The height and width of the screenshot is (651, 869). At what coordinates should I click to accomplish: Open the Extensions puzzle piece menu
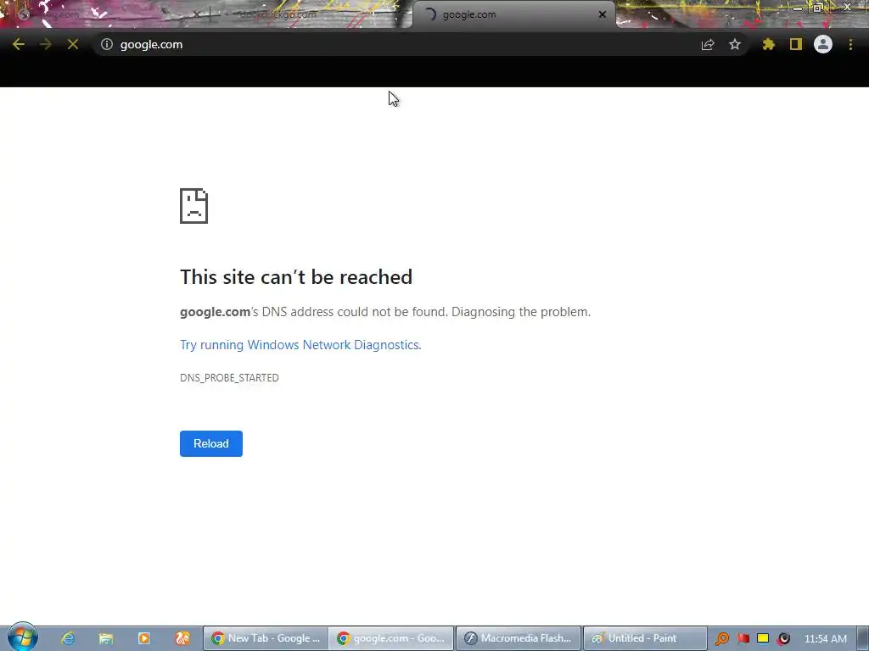click(769, 44)
